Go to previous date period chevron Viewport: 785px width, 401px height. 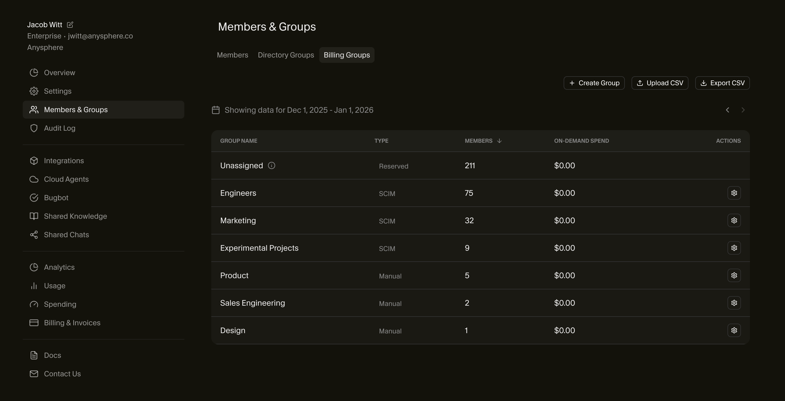tap(727, 110)
